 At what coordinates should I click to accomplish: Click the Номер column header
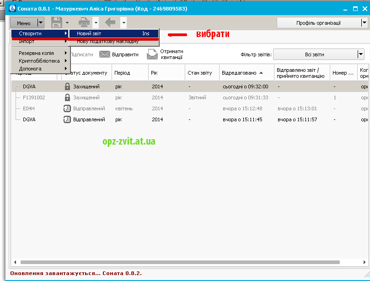tap(343, 73)
